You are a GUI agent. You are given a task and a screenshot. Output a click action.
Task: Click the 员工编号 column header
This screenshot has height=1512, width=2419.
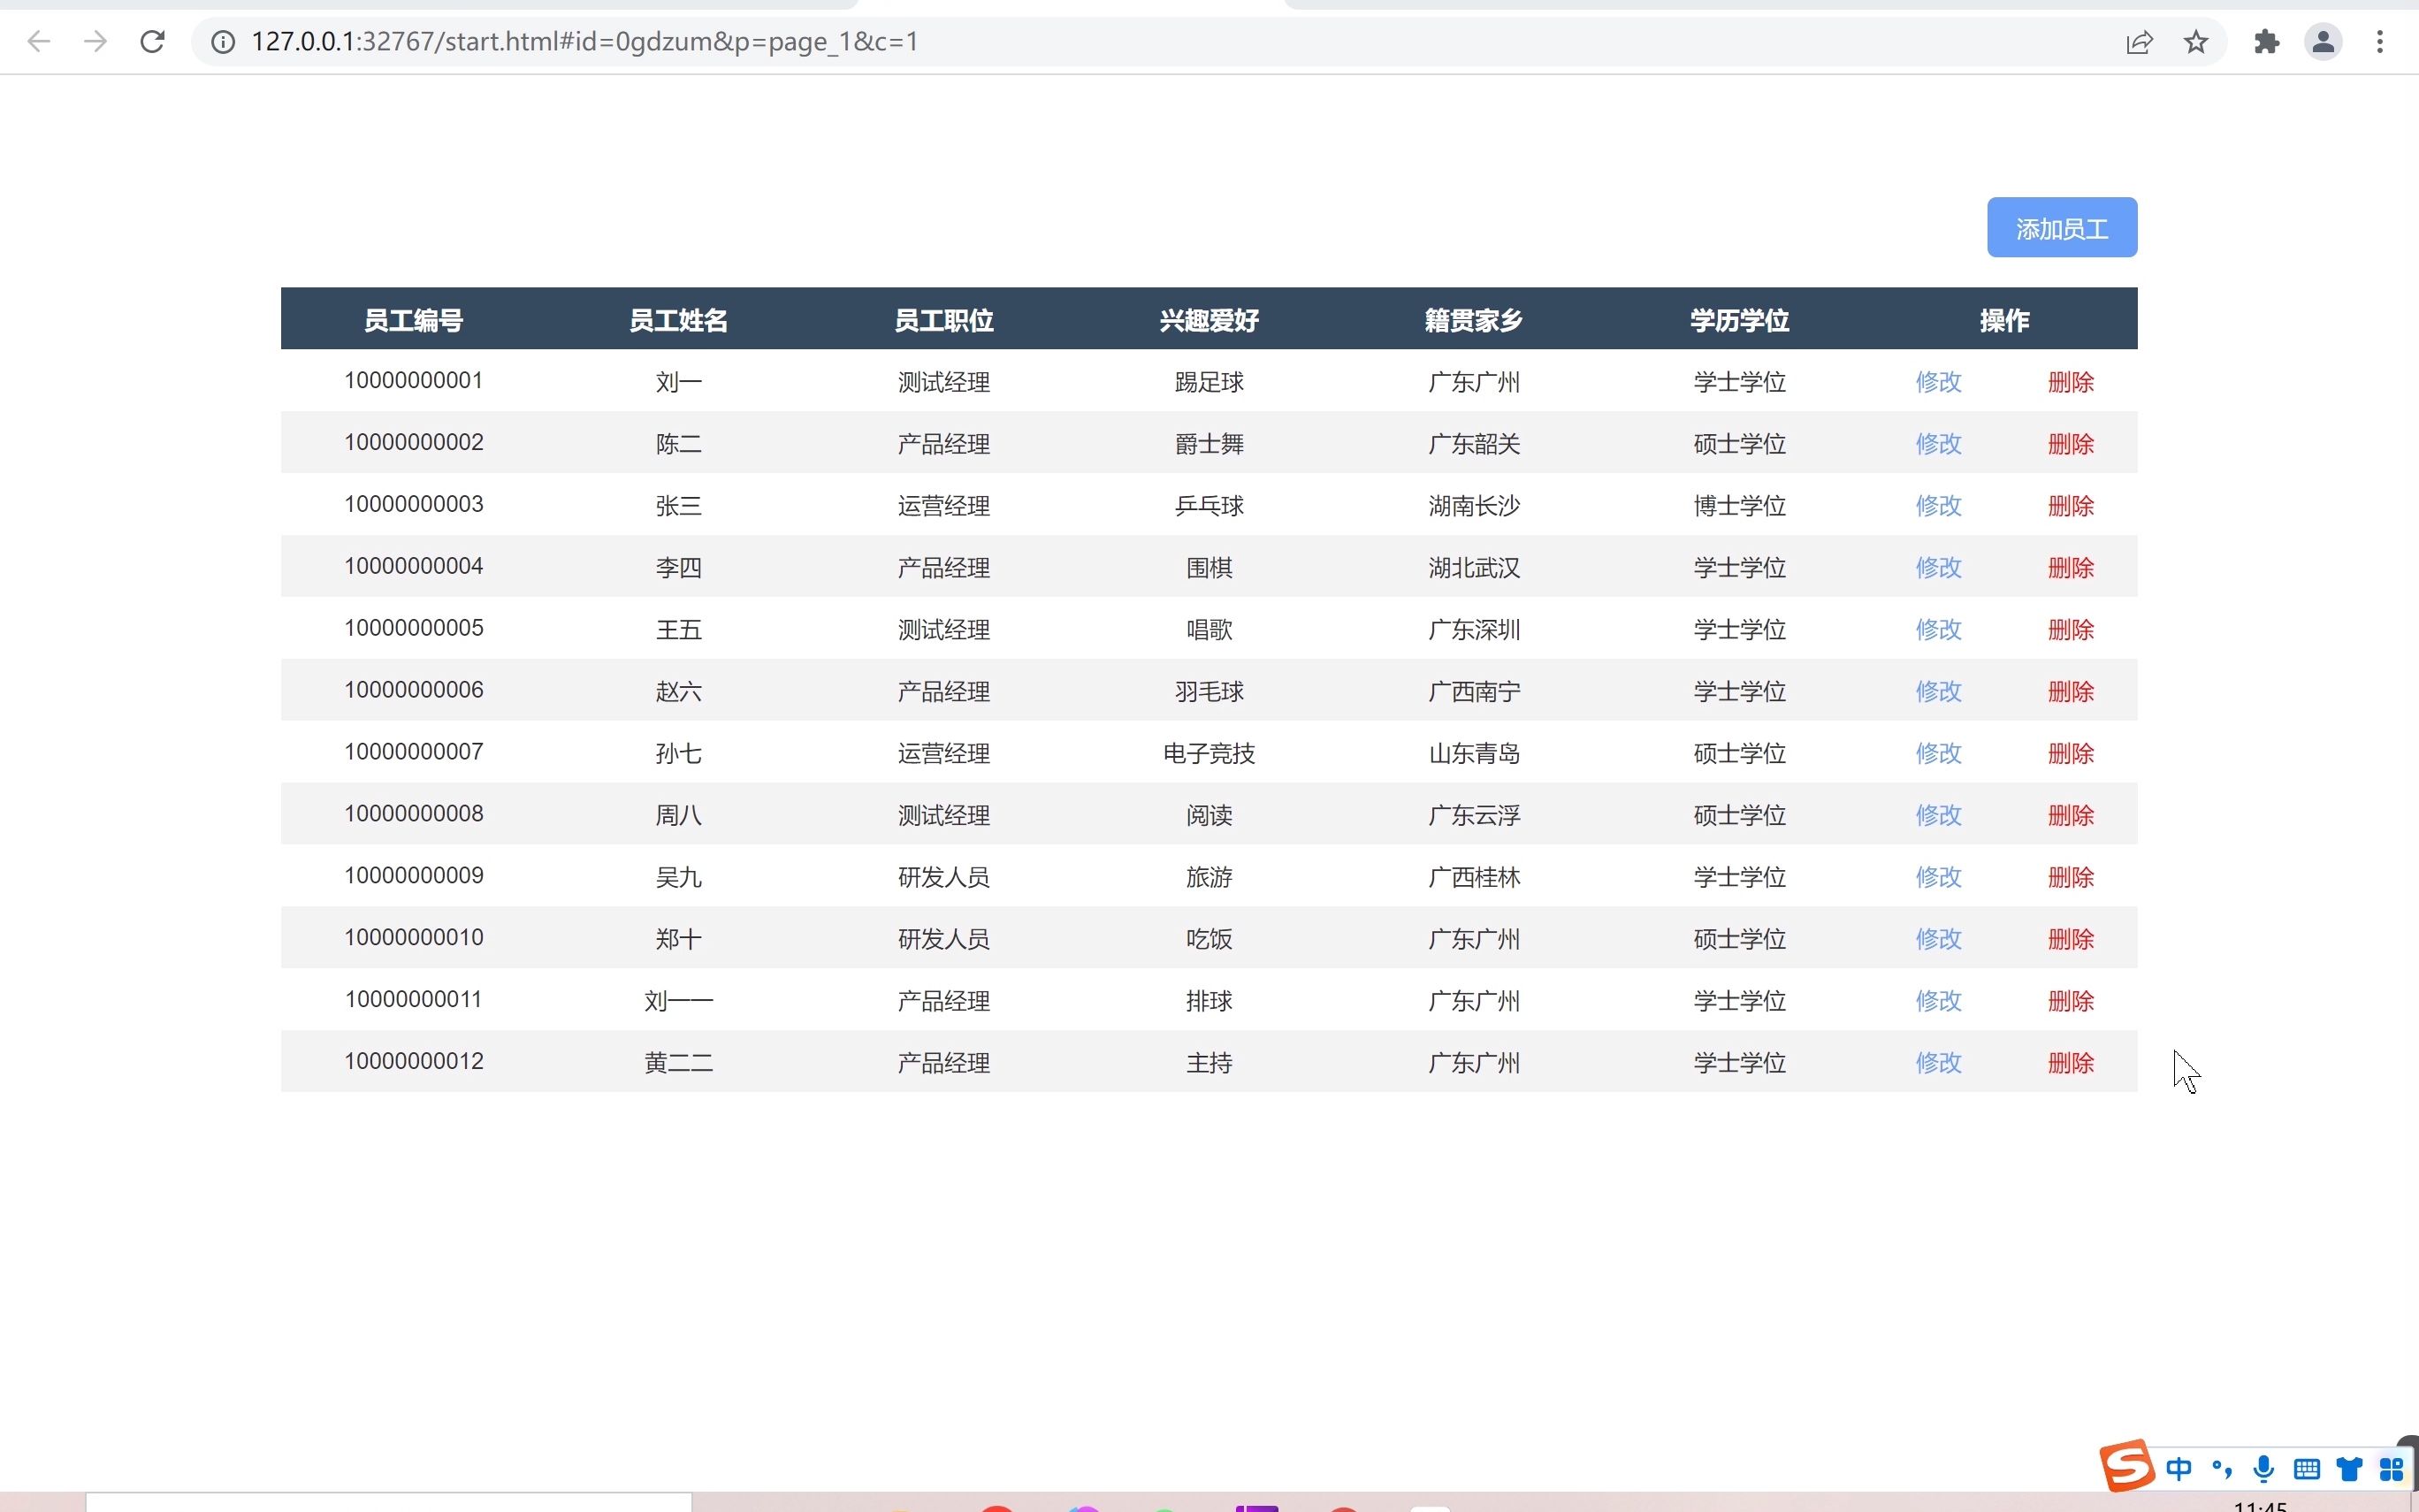tap(413, 320)
